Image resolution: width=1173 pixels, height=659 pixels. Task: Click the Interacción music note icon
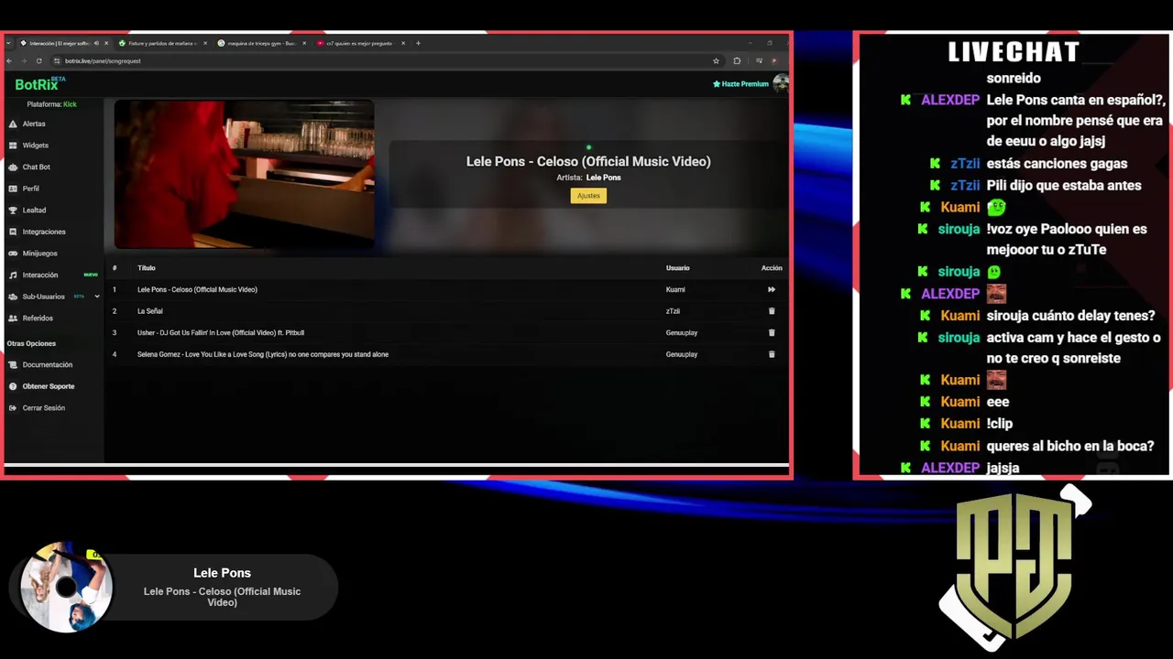(13, 275)
